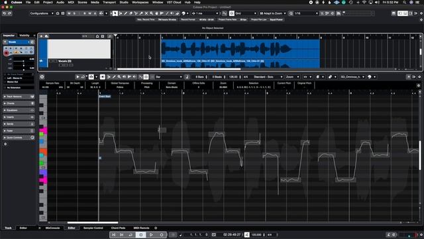
Task: Open the Audio menu
Action: pos(60,2)
